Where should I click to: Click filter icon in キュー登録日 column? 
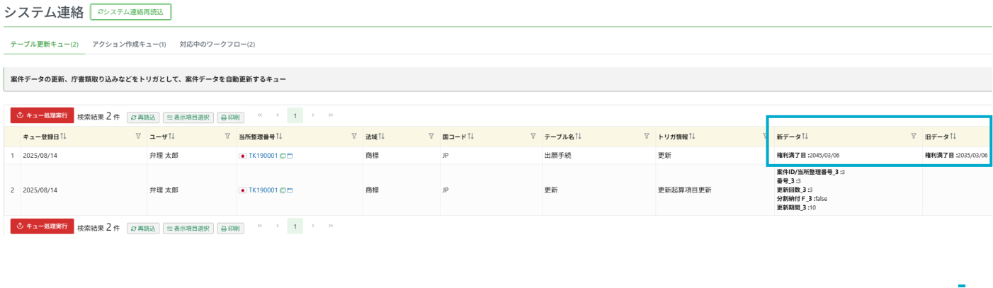pos(138,137)
